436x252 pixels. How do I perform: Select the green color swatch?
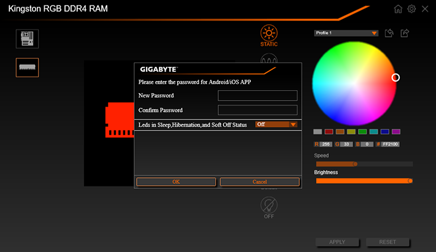pos(362,132)
